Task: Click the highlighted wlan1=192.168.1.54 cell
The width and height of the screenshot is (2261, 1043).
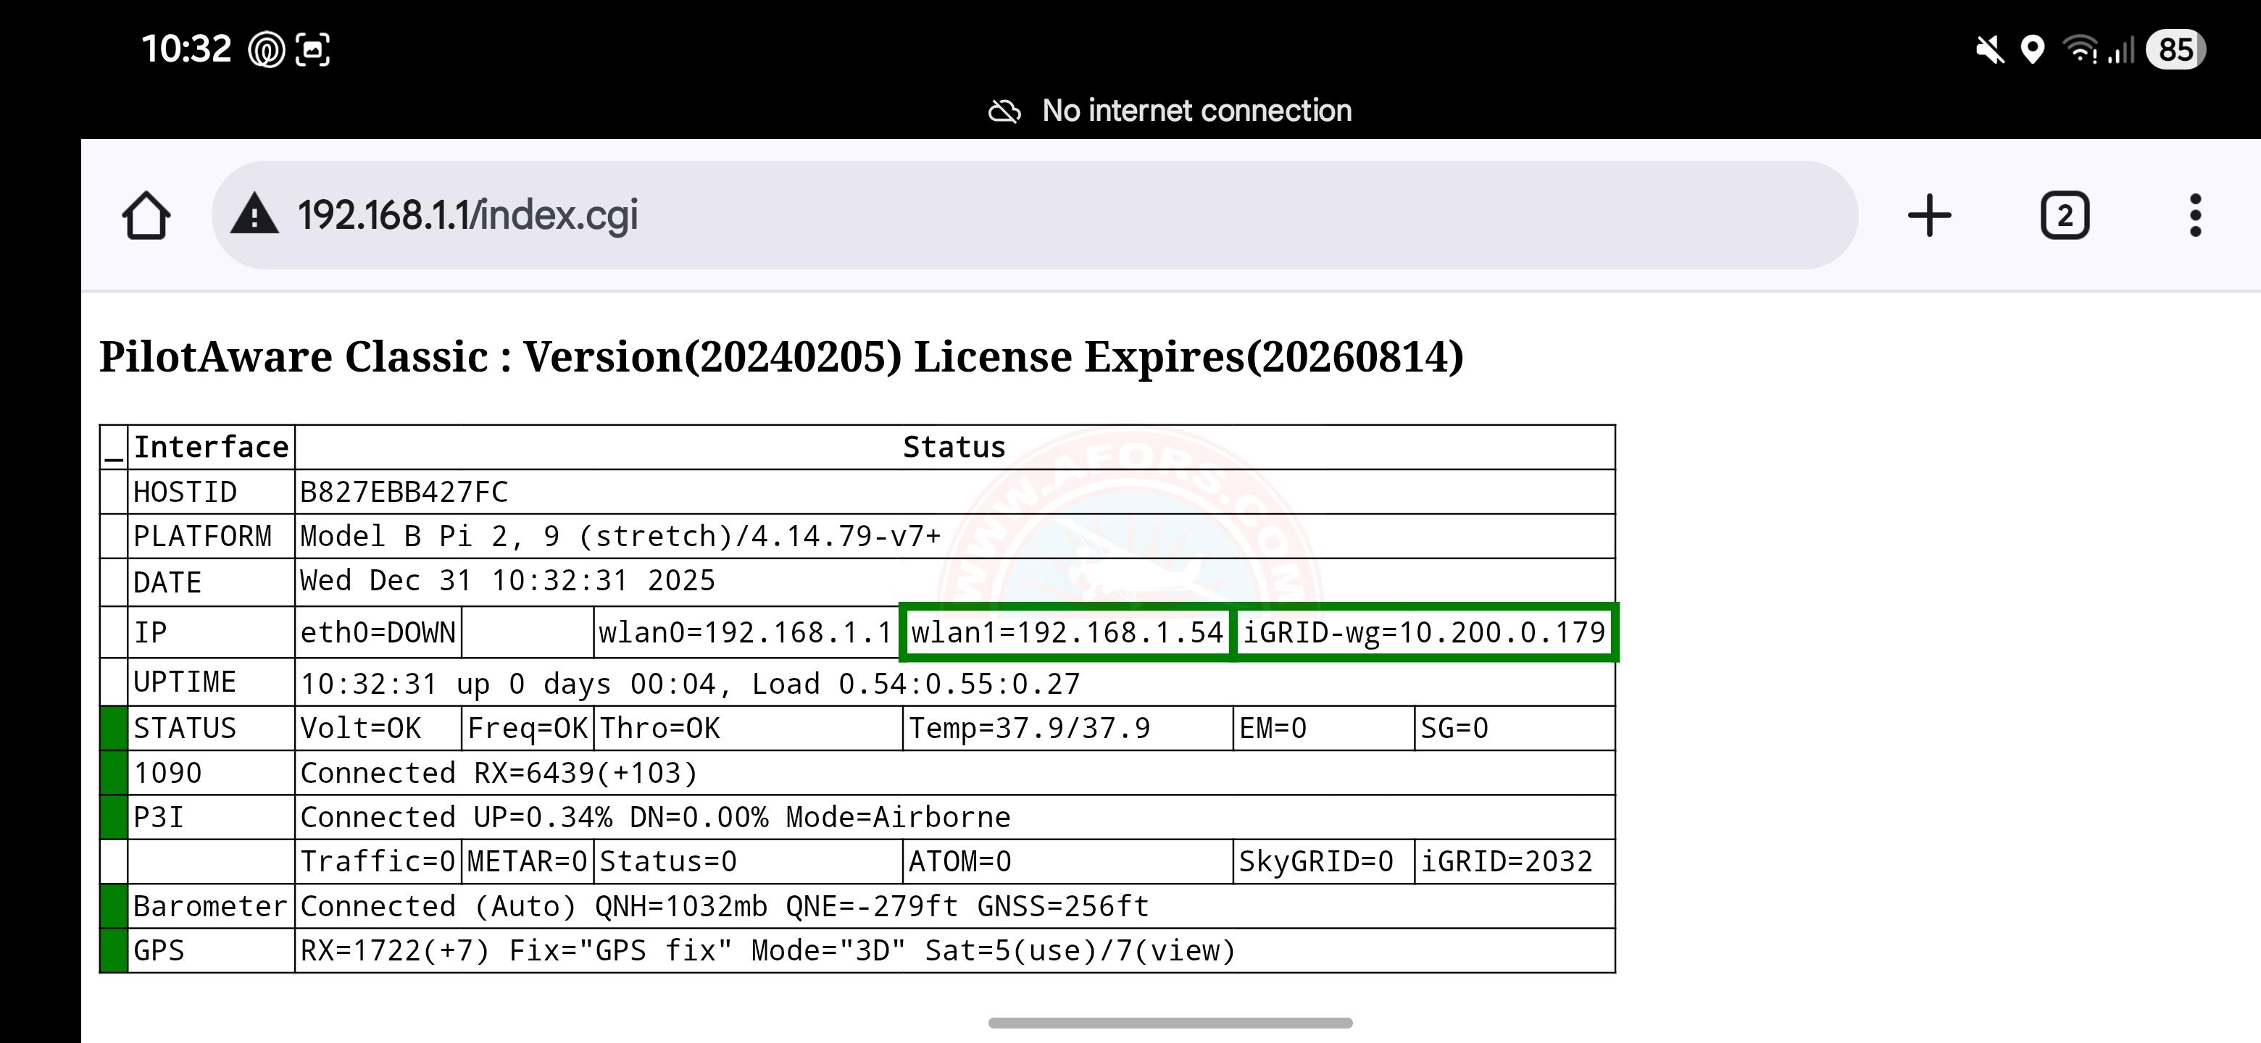Action: point(1067,632)
